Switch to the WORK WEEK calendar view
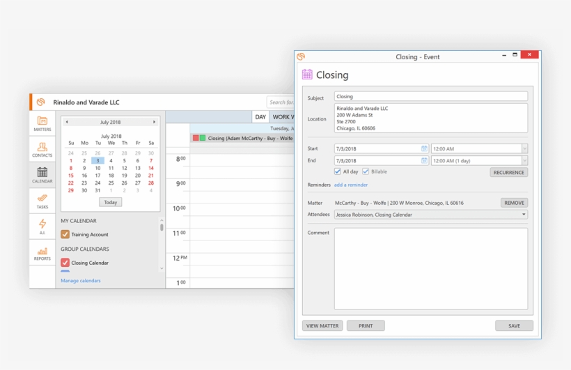Image resolution: width=571 pixels, height=370 pixels. (282, 117)
